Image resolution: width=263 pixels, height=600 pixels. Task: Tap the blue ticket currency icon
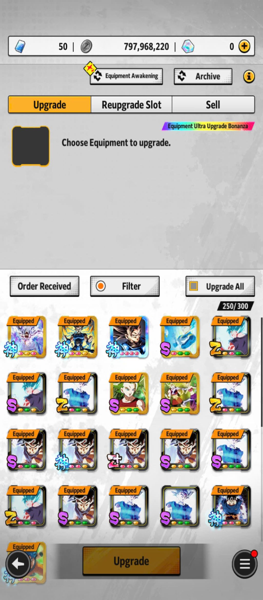pos(20,47)
